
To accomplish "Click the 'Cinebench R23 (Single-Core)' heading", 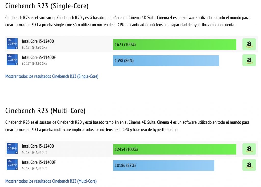I will [x=47, y=6].
